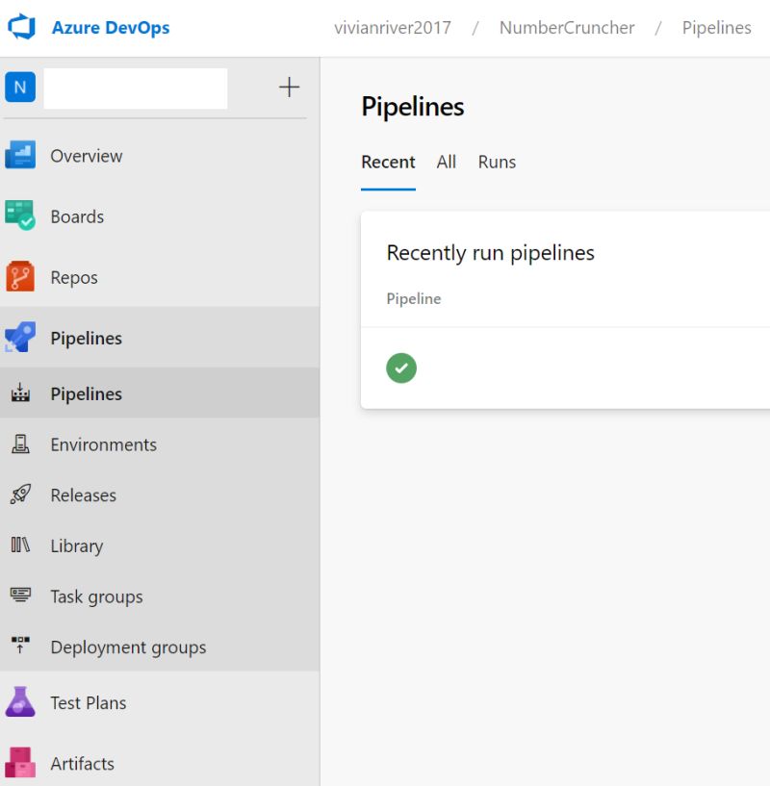Select the Releases rocket icon
This screenshot has height=786, width=770.
(21, 494)
